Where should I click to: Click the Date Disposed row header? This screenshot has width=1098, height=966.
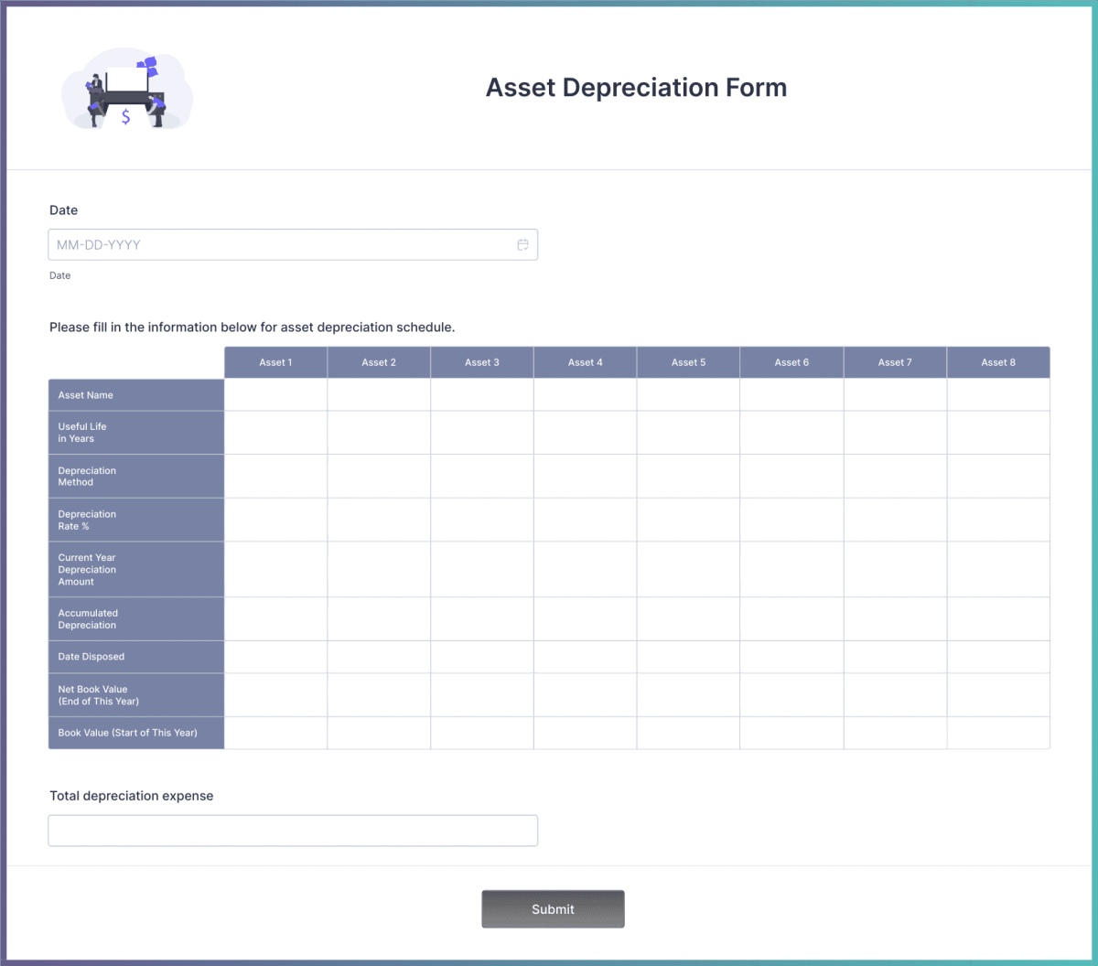point(136,657)
